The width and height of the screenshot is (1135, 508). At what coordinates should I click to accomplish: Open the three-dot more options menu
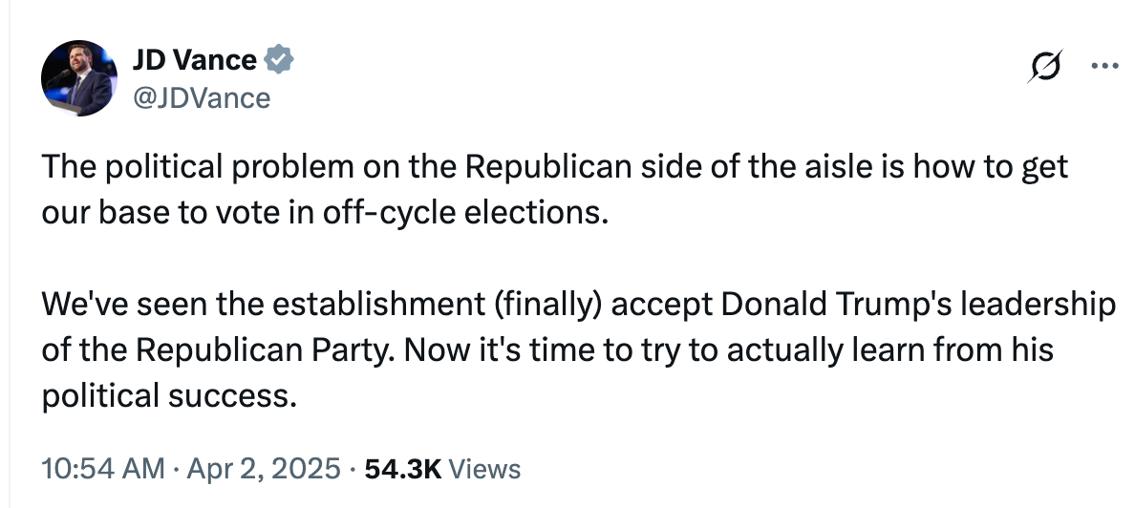click(1104, 67)
